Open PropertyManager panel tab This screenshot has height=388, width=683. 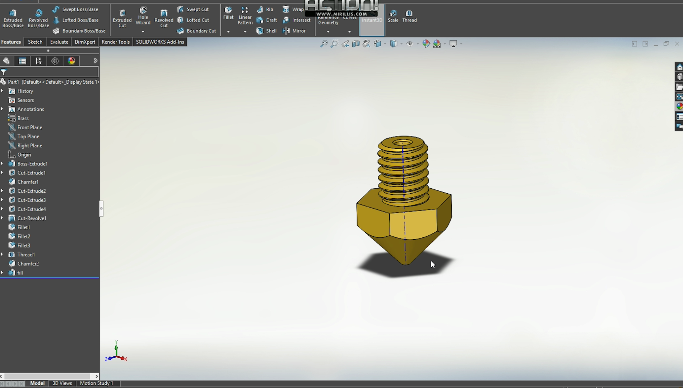coord(22,61)
